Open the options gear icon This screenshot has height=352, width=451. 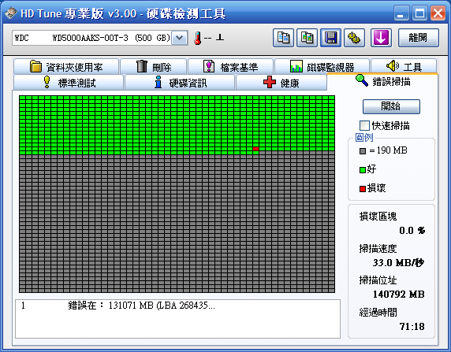point(354,38)
